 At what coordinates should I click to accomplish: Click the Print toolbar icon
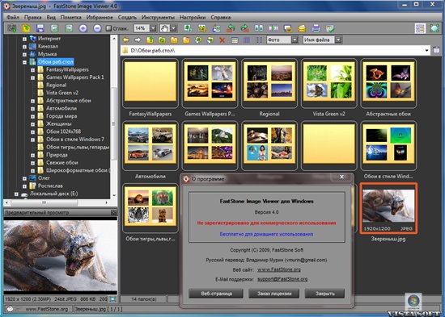point(316,28)
